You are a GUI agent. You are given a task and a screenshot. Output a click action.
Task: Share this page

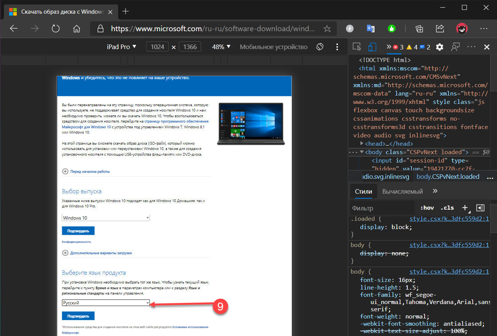440,29
